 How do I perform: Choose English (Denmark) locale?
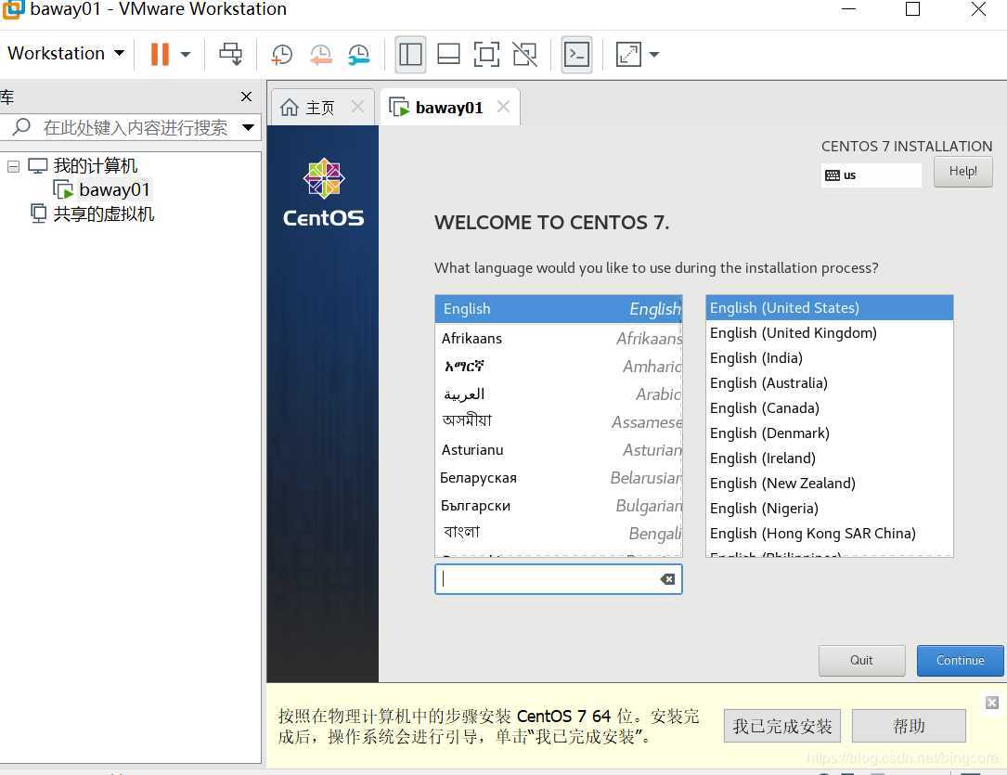(829, 433)
